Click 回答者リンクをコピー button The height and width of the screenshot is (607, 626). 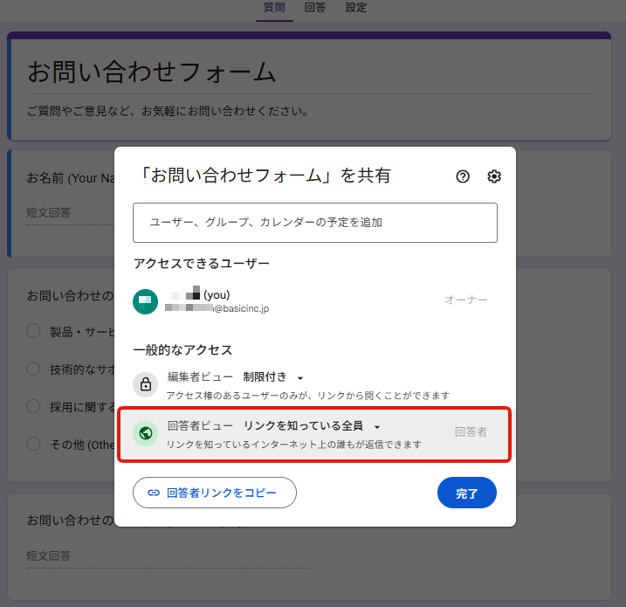click(x=215, y=493)
